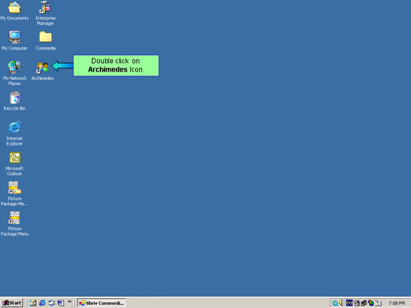Click the green callout 'Double click on Archimedes Icon'
This screenshot has height=308, width=411.
coord(116,65)
